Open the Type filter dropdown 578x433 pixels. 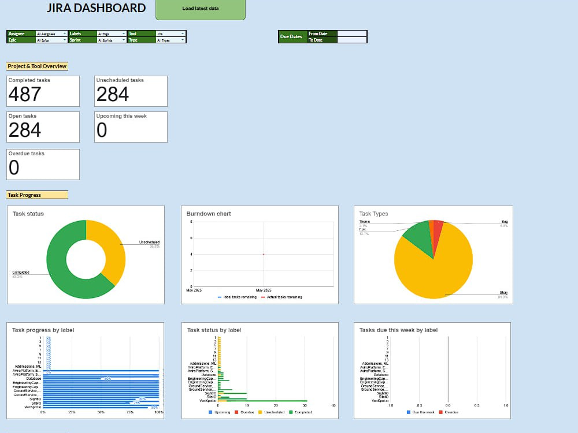[x=171, y=40]
